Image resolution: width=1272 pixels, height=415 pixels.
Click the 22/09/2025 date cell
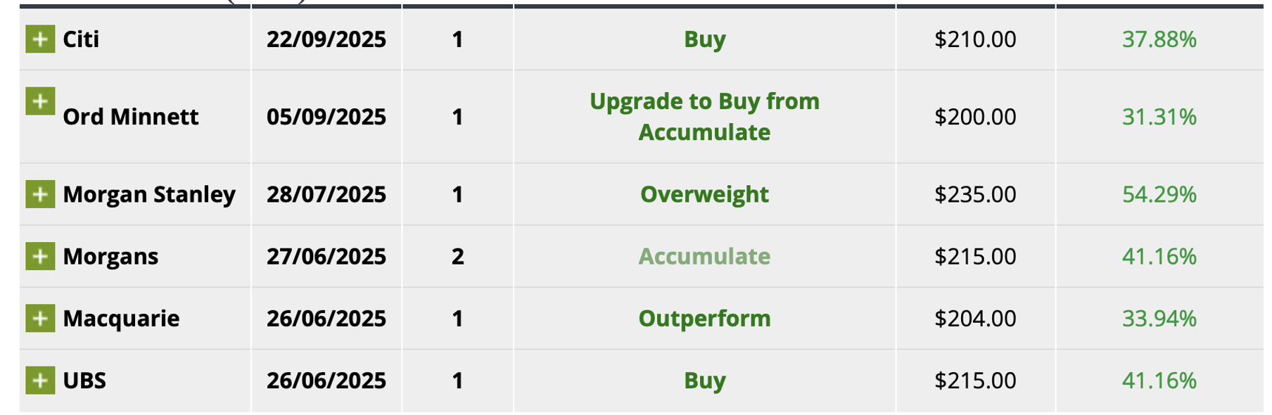[x=326, y=39]
